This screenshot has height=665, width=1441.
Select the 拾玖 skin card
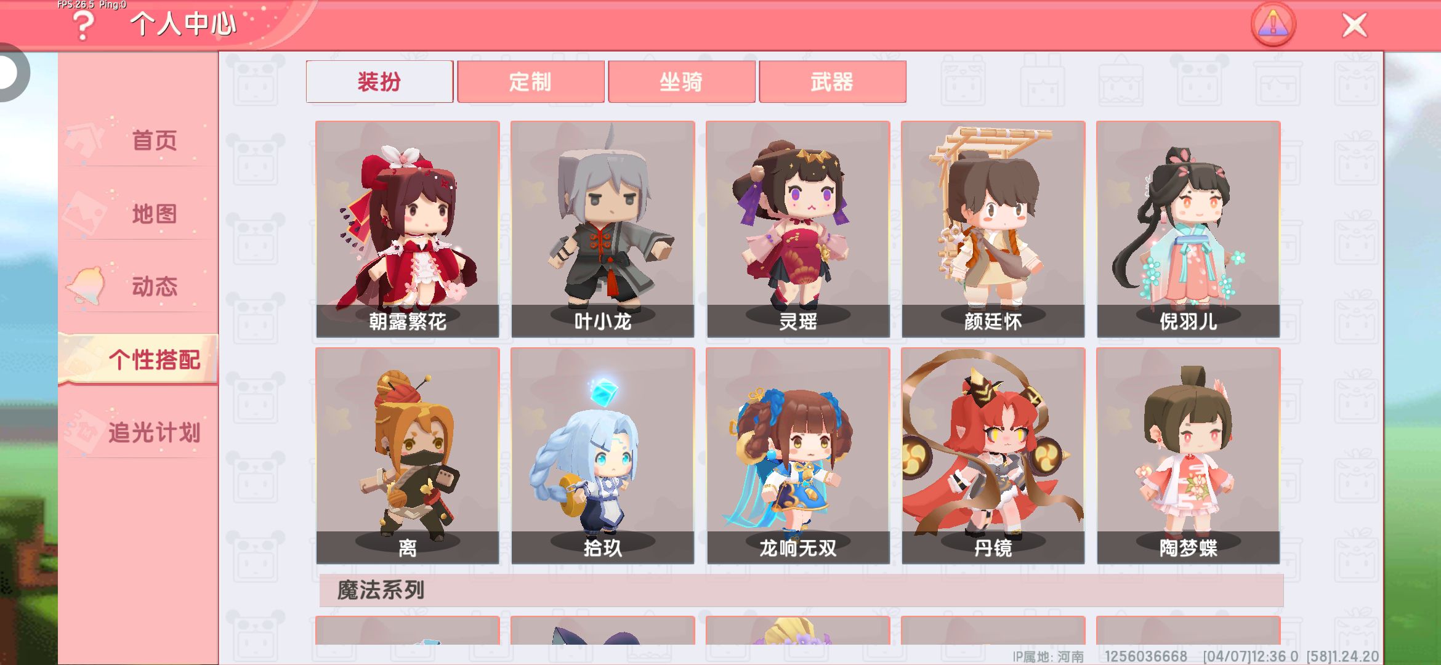tap(603, 456)
